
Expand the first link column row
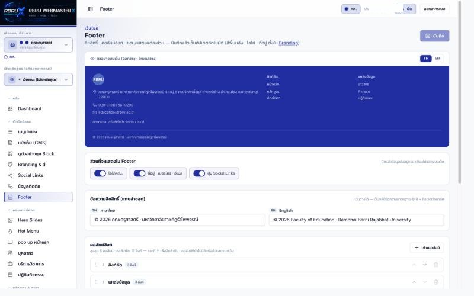pos(103,265)
